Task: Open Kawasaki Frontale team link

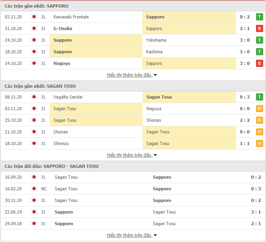Action: tap(71, 17)
